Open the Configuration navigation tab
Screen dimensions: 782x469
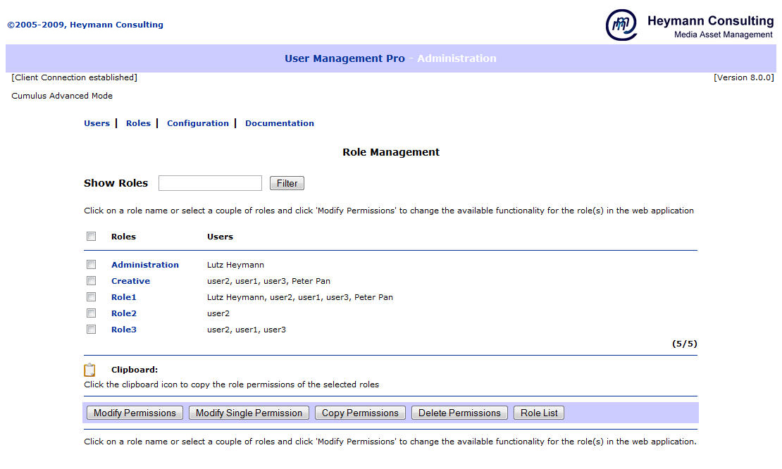coord(197,123)
